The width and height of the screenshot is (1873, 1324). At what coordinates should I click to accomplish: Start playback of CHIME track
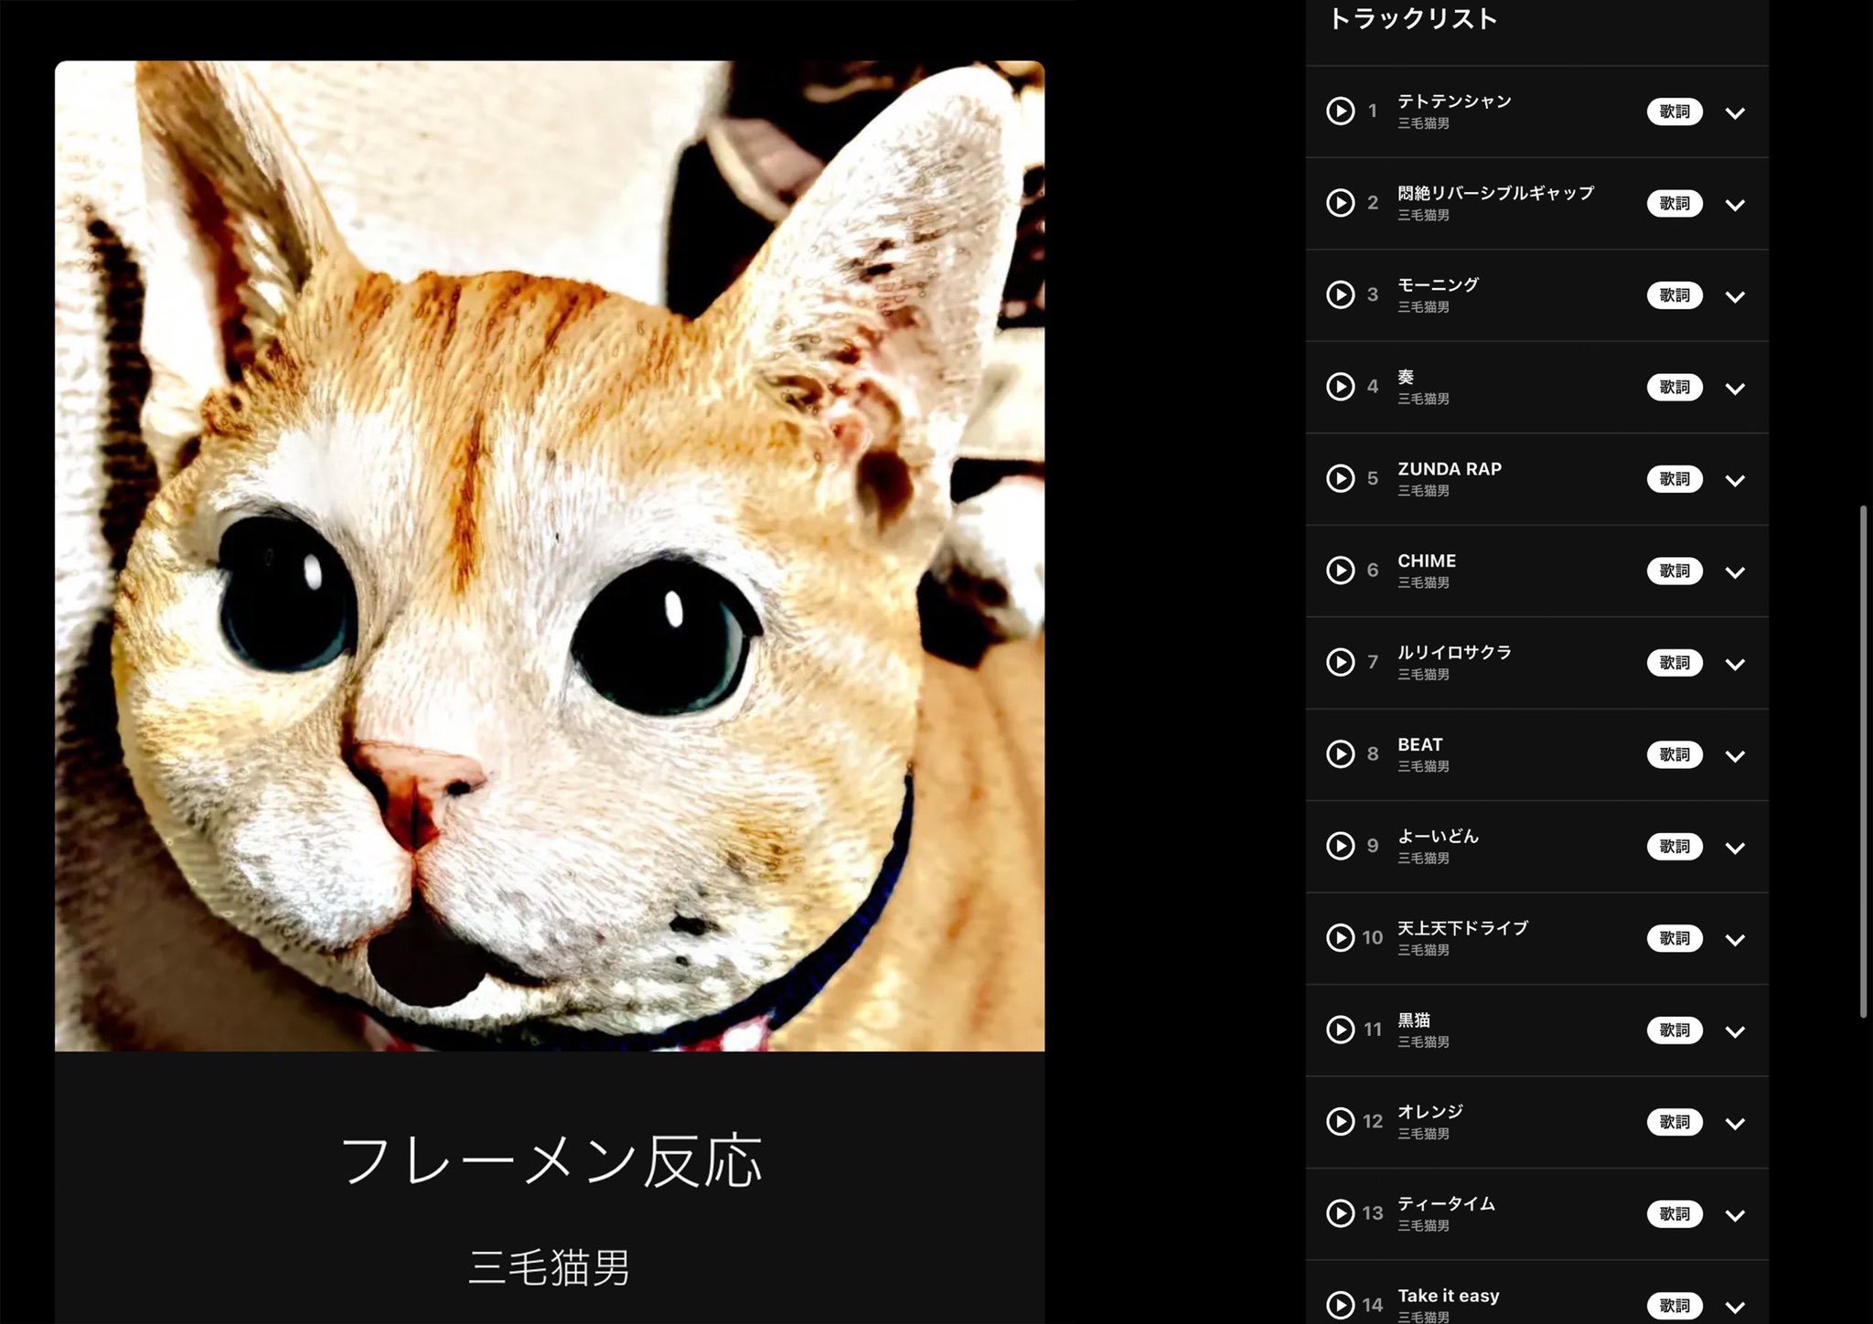1340,571
